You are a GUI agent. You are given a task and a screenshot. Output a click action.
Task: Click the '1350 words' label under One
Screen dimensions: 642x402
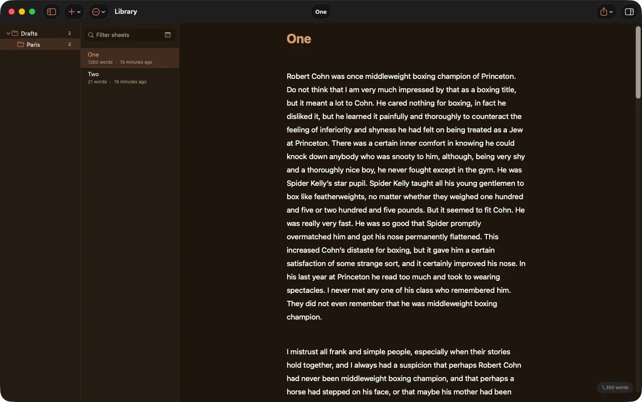[100, 62]
